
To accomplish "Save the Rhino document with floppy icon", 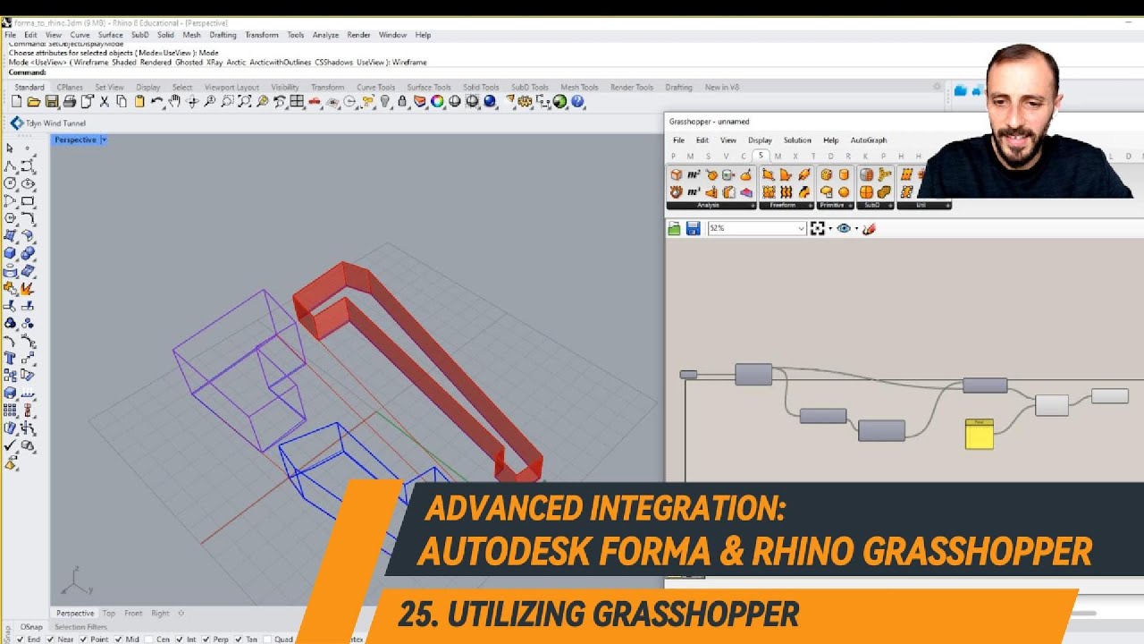I will click(x=52, y=102).
